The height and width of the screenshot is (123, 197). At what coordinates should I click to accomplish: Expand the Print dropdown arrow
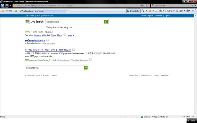tap(164, 11)
